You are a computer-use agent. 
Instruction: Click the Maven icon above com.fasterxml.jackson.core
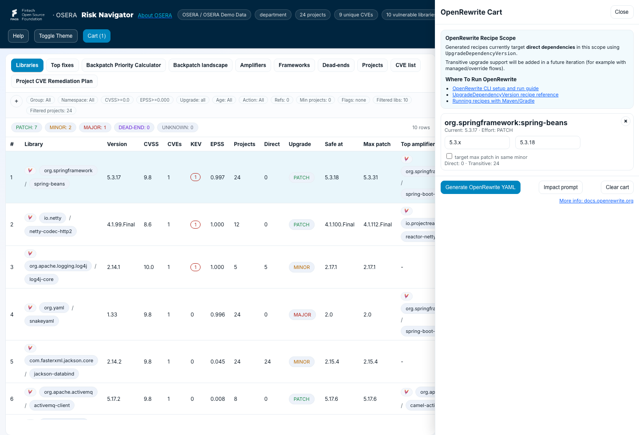(30, 348)
